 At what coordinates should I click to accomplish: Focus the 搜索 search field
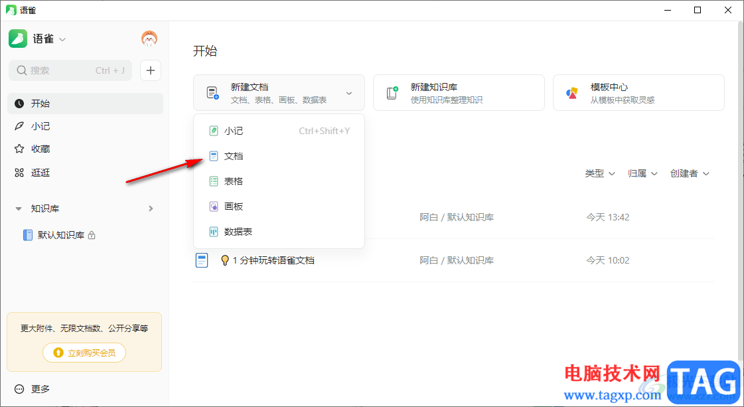point(70,70)
